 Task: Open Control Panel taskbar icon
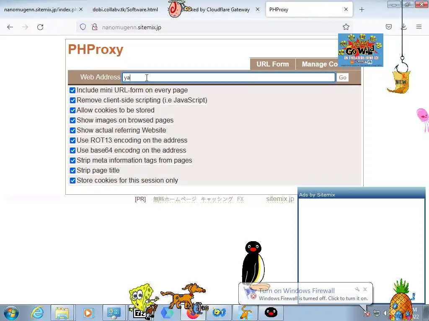click(114, 313)
